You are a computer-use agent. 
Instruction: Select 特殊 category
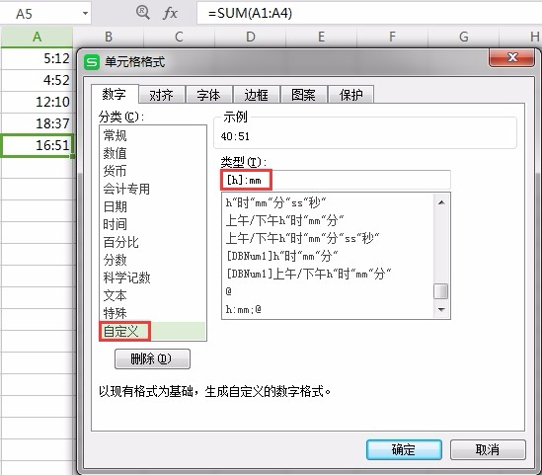click(x=152, y=313)
